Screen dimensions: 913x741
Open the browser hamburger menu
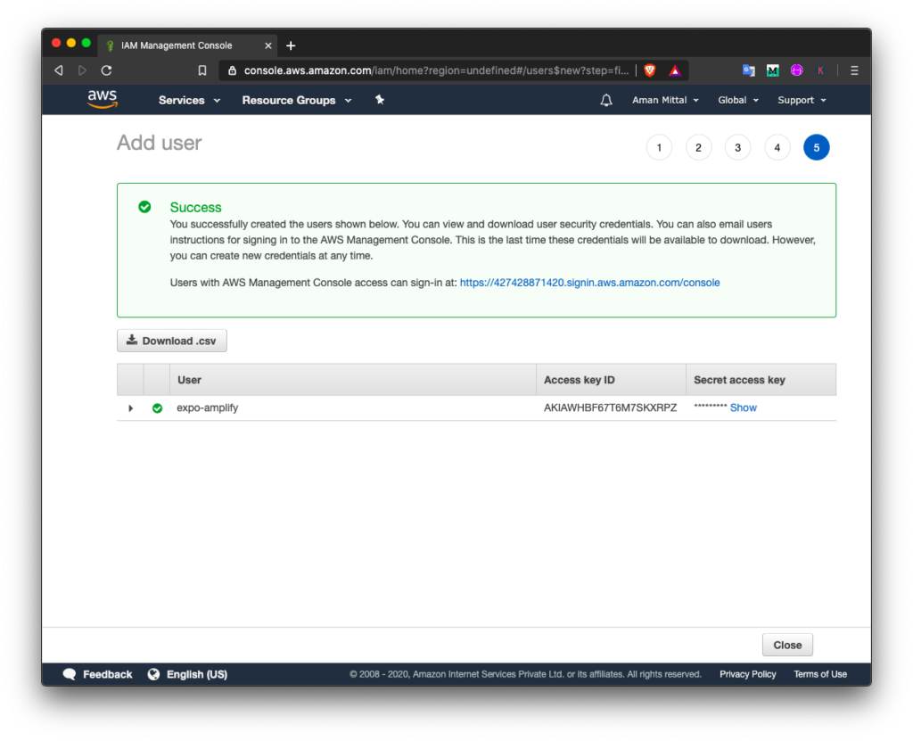pyautogui.click(x=857, y=70)
